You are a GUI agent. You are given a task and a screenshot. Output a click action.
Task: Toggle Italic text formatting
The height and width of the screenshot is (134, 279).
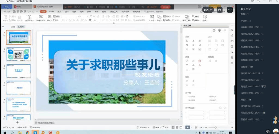67,20
